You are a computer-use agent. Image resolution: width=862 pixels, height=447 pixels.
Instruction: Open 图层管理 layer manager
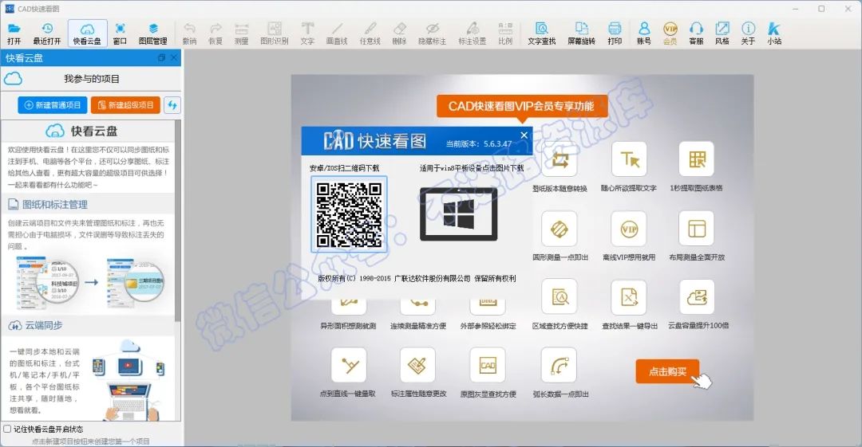pos(152,33)
